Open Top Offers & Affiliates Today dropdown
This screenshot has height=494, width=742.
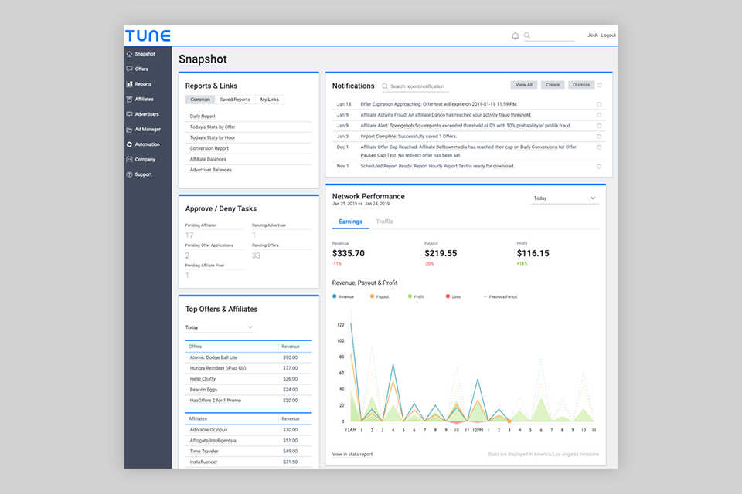[x=219, y=327]
